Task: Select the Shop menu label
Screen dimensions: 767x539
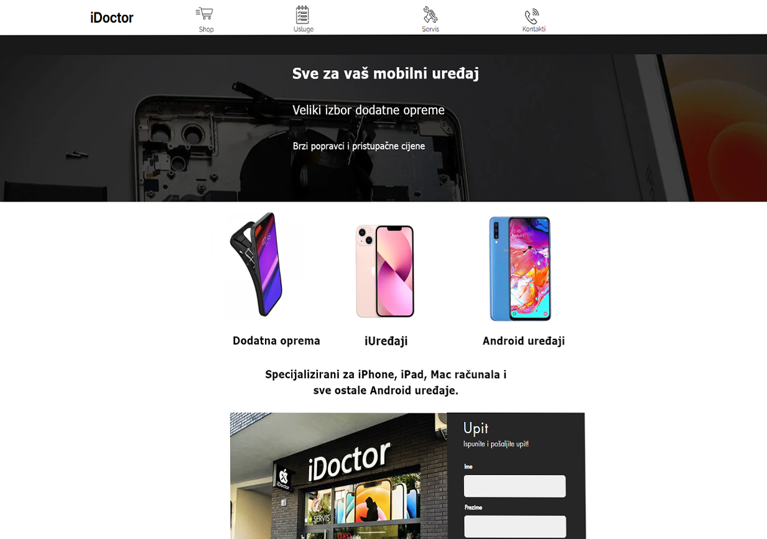Action: tap(206, 29)
